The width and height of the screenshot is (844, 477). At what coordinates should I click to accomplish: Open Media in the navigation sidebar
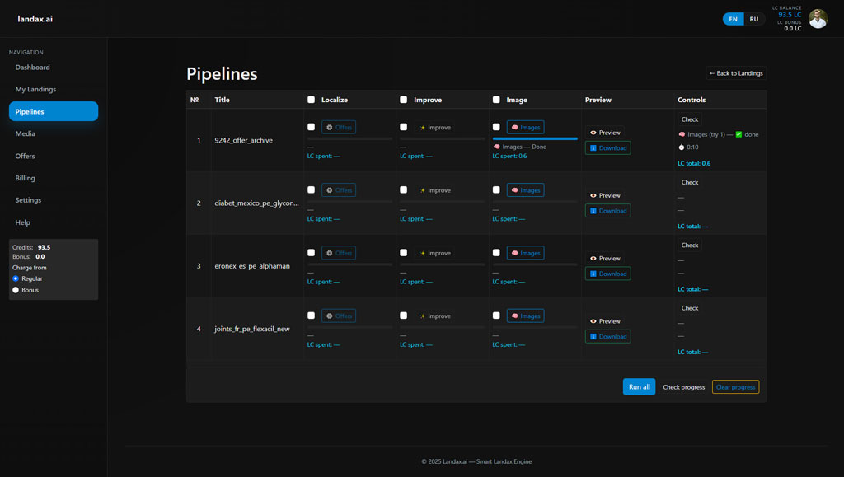(26, 133)
